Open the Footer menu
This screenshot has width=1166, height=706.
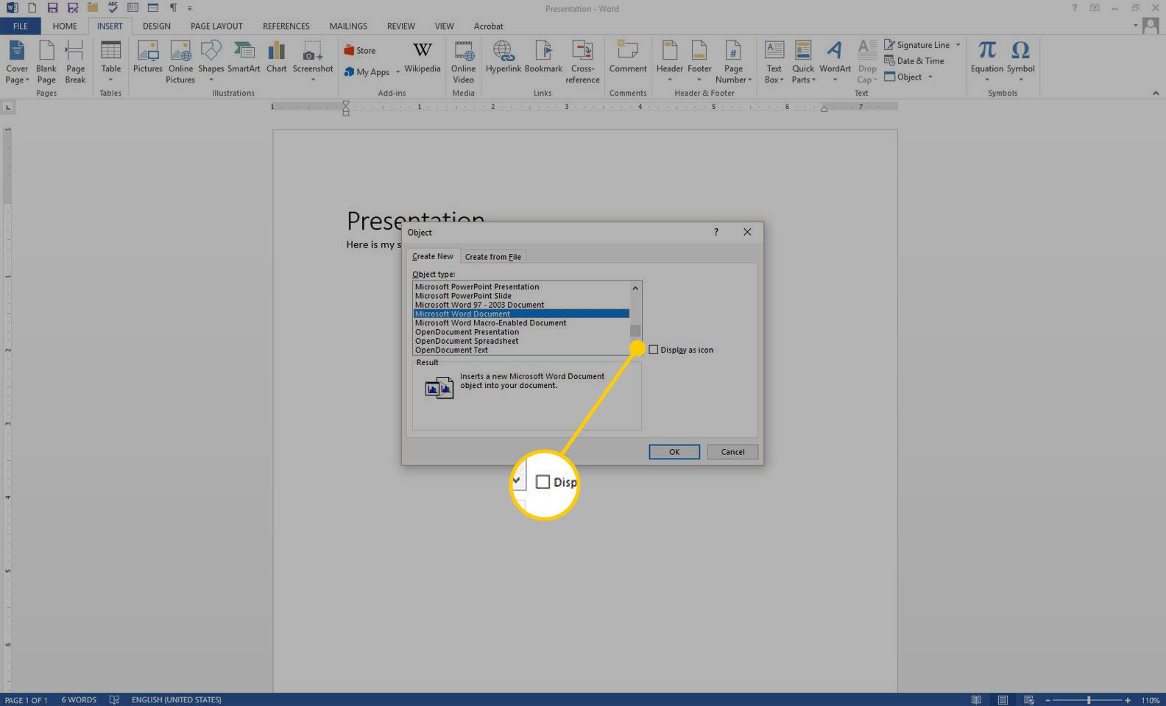pyautogui.click(x=699, y=62)
